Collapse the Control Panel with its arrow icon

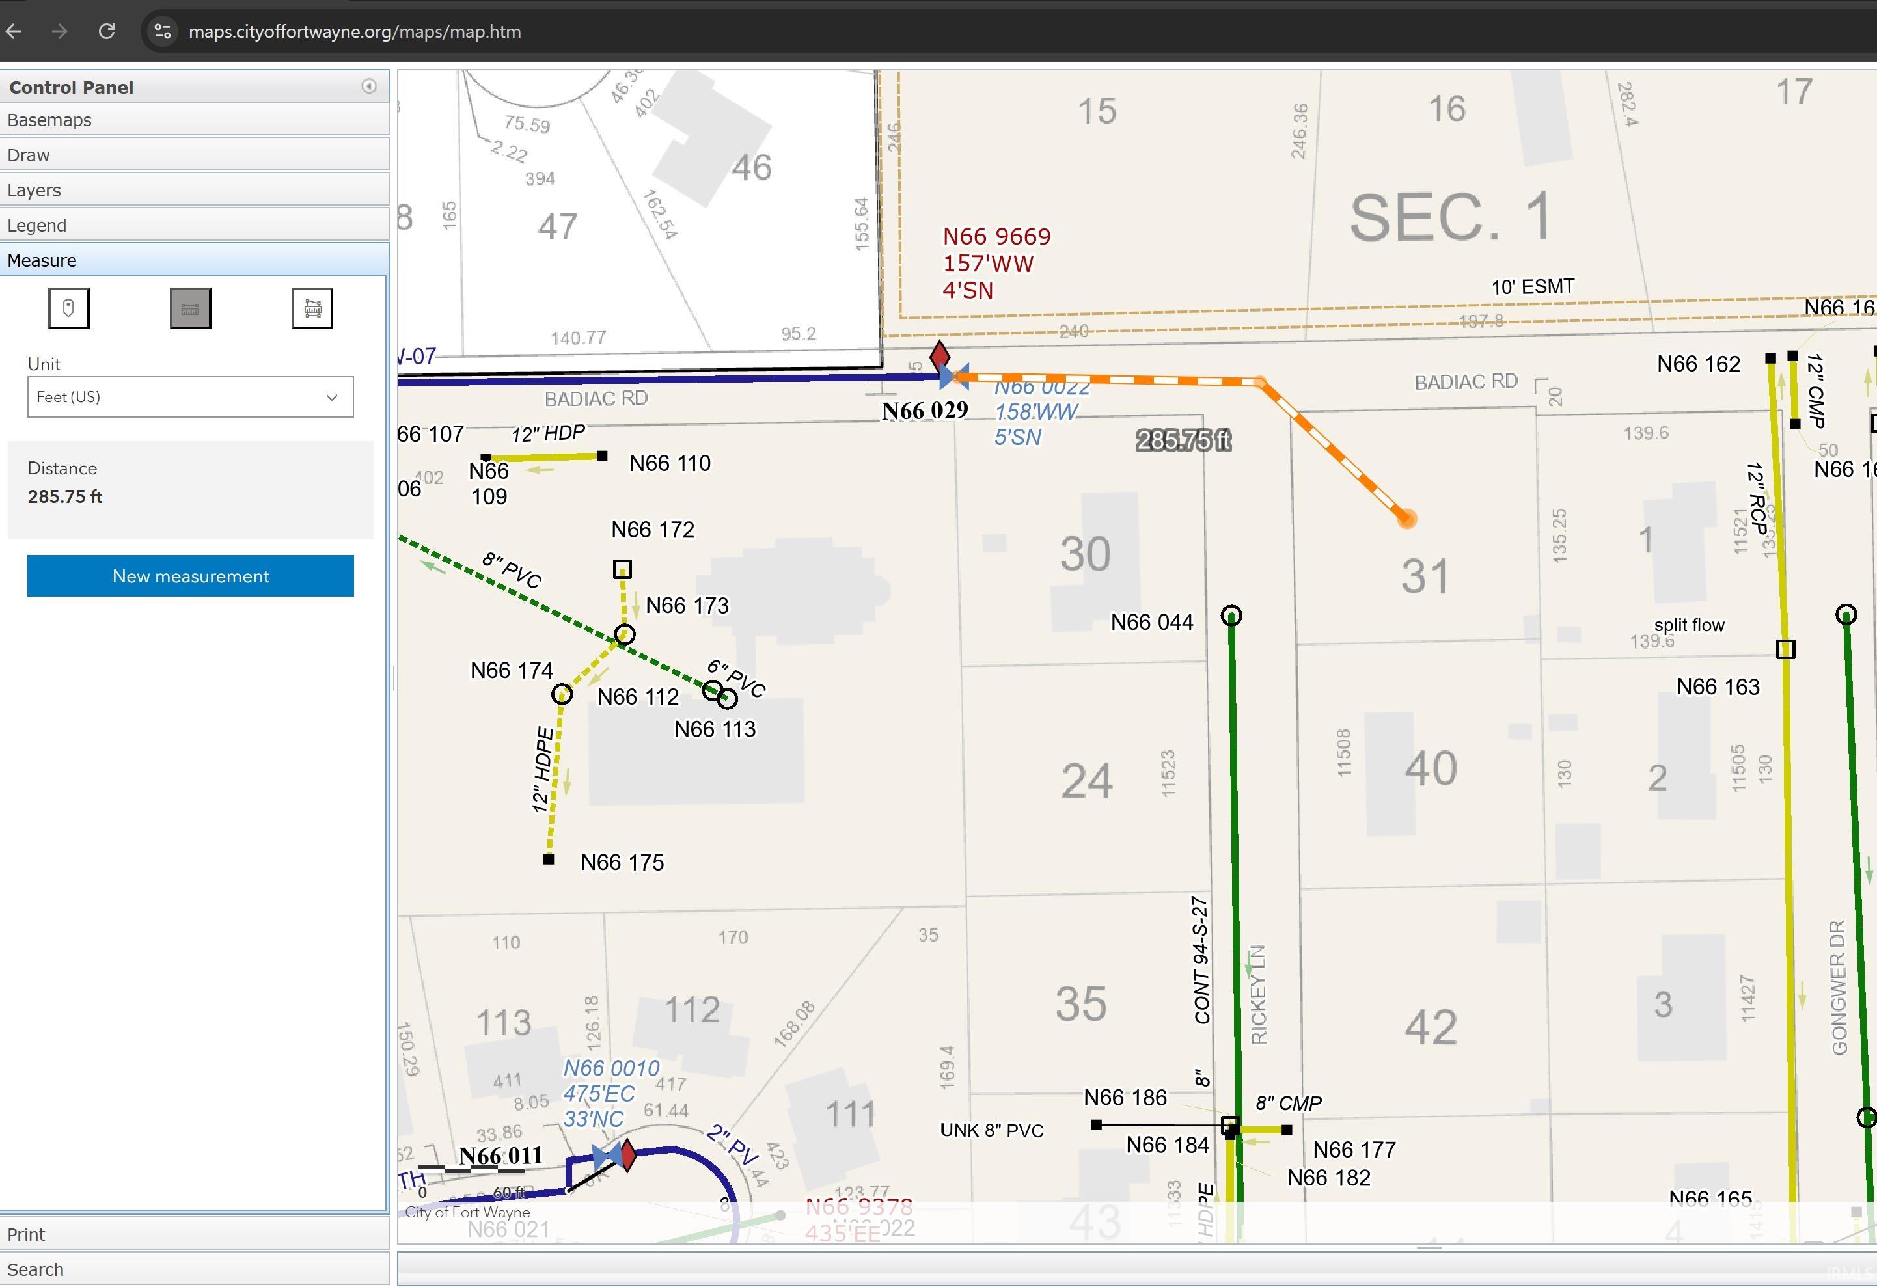(369, 87)
